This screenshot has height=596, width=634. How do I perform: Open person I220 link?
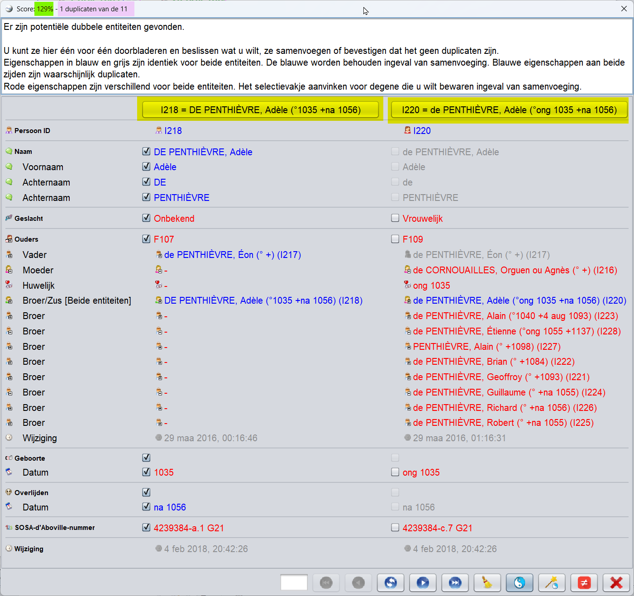pyautogui.click(x=422, y=131)
